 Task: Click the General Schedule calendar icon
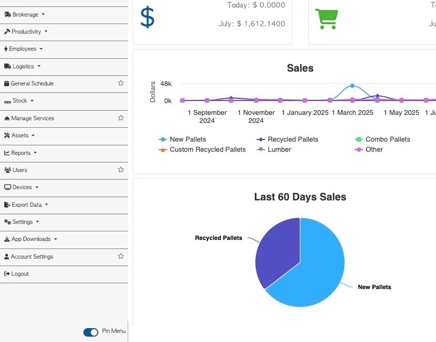6,83
